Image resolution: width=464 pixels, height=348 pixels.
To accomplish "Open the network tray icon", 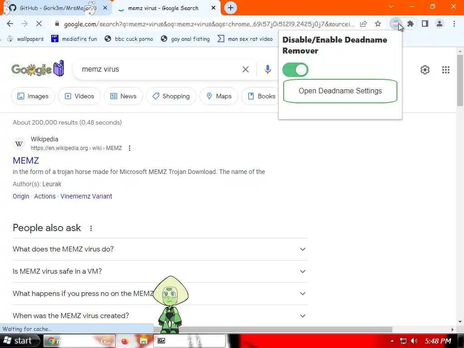I will [x=403, y=341].
